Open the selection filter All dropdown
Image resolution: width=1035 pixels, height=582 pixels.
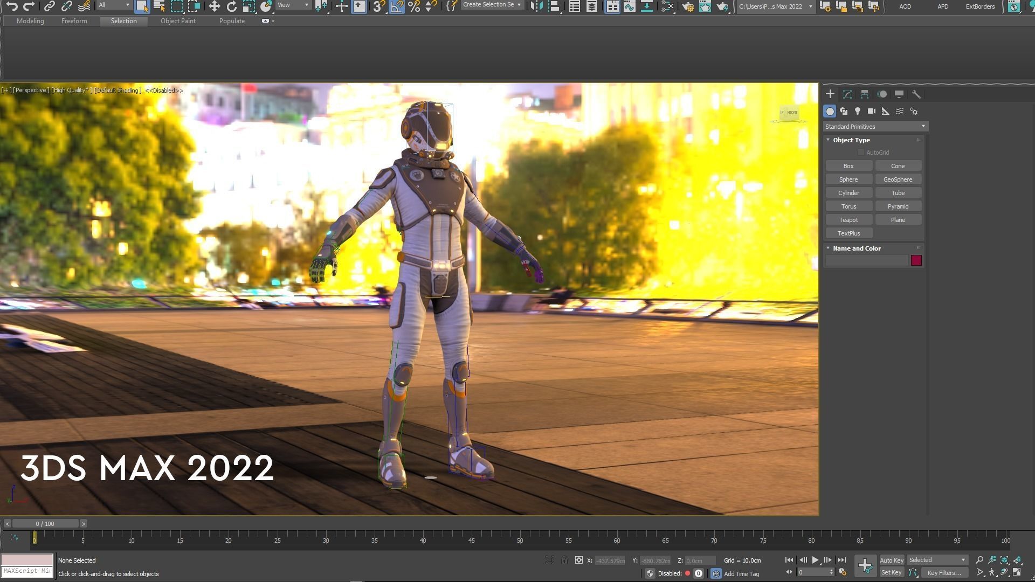[x=114, y=5]
